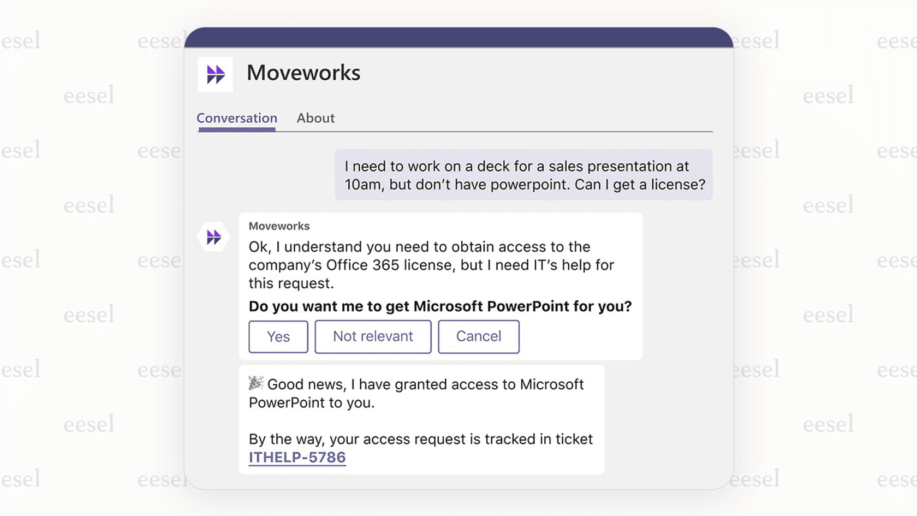Click the Moveworks title text in the header
Viewport: 917px width, 516px height.
(x=303, y=73)
